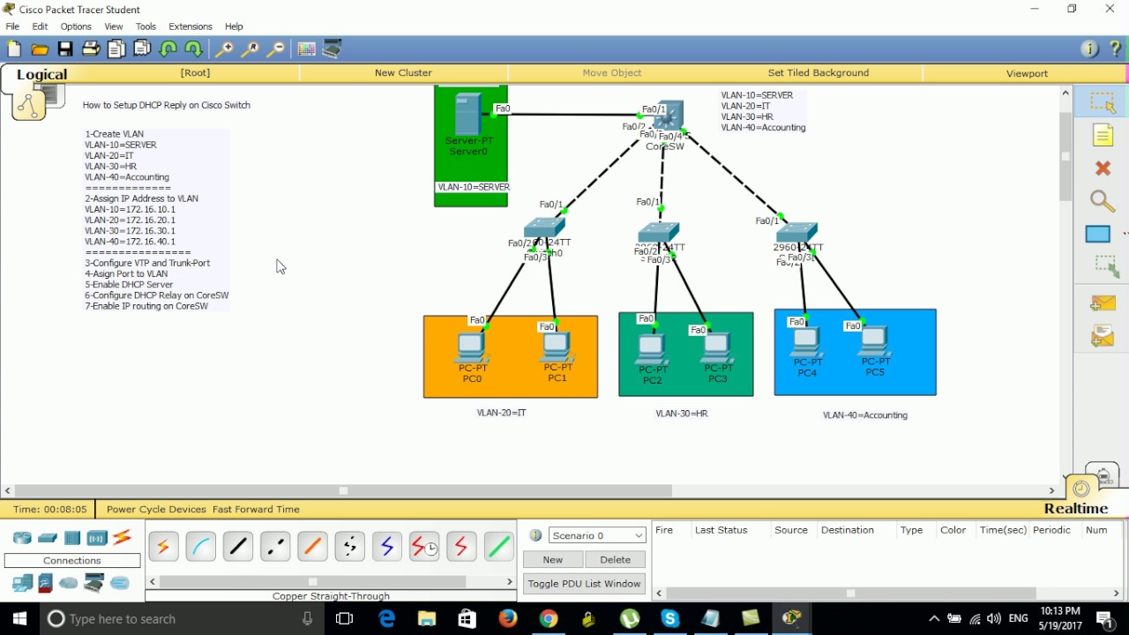Activate the red X Delete tool

coord(1103,168)
